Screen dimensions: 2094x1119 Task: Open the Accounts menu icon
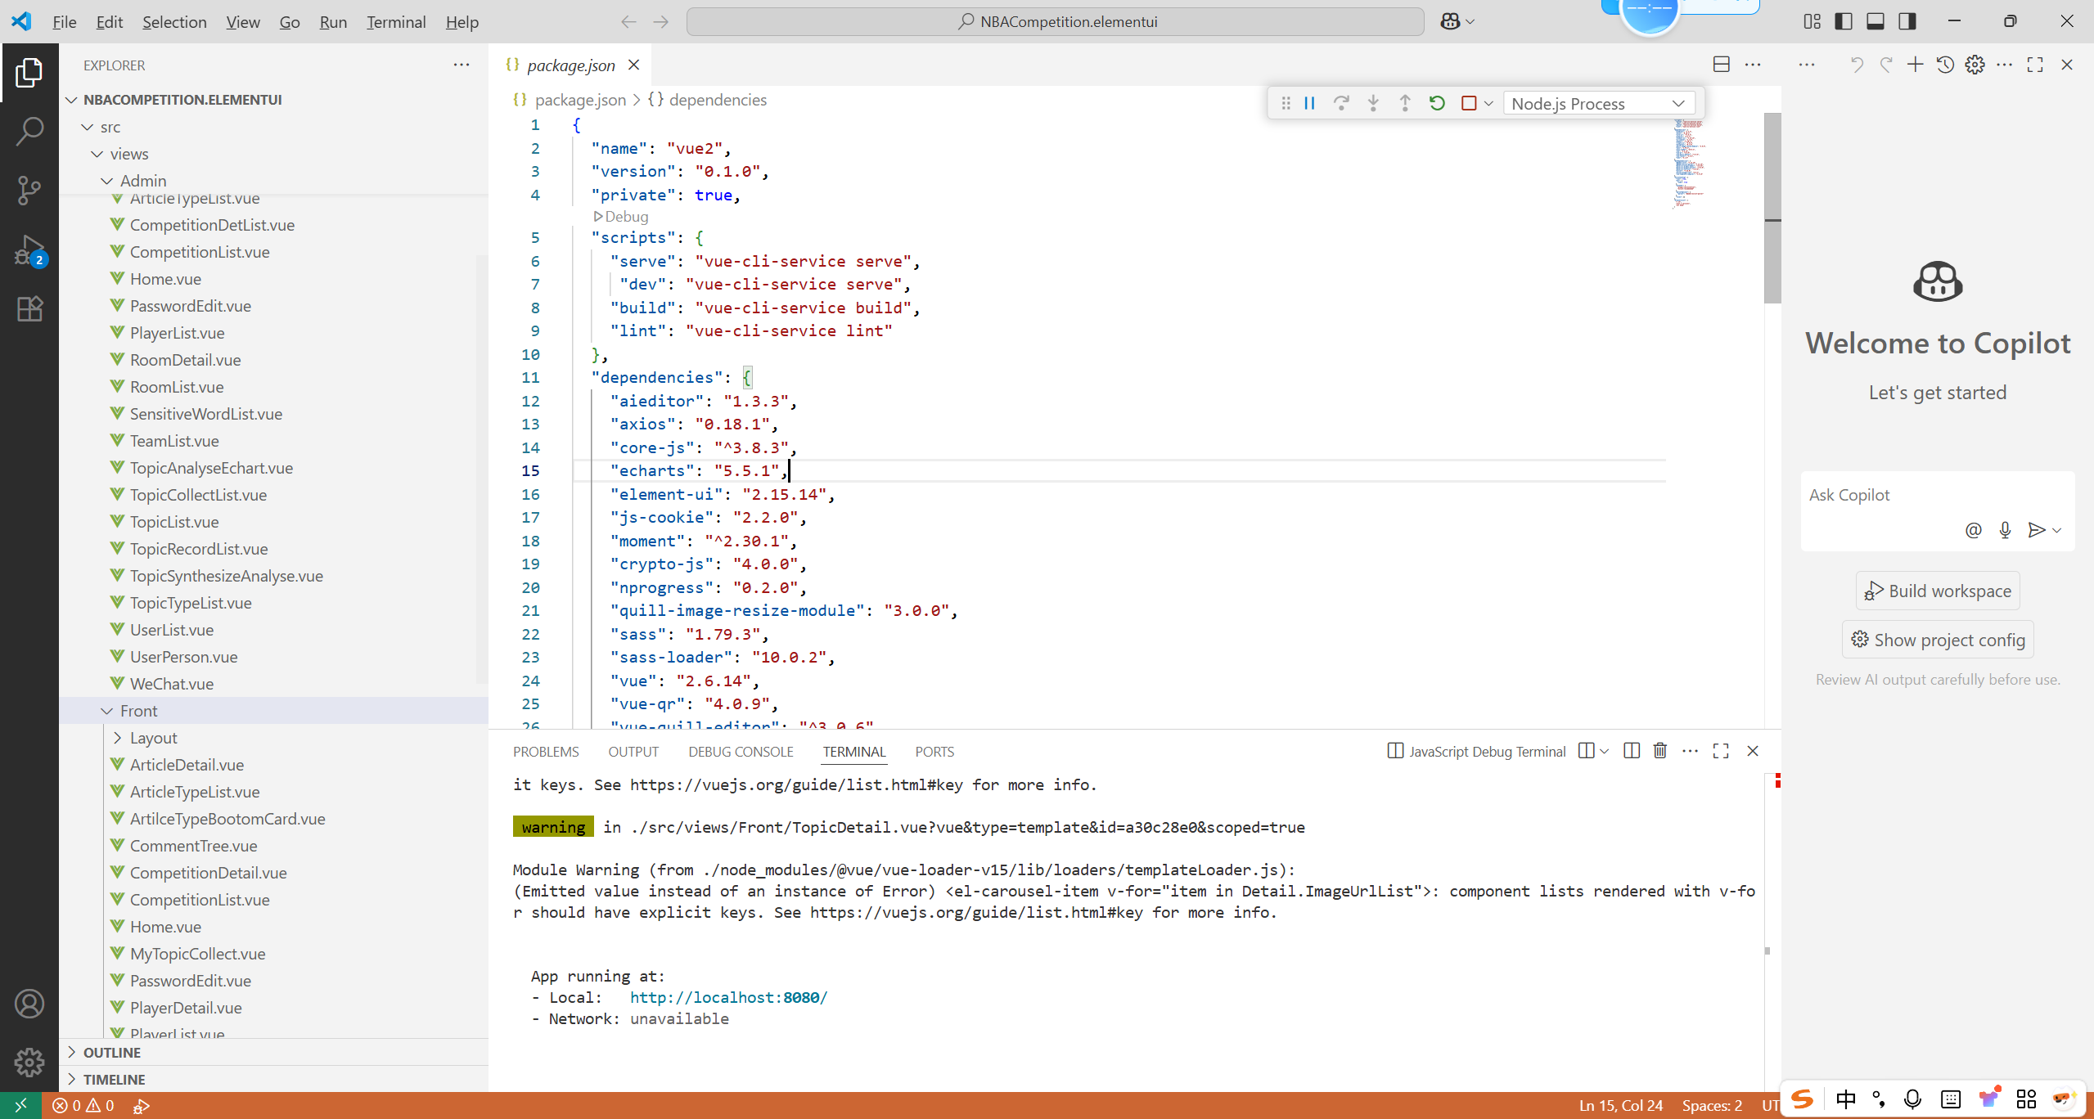29,1004
